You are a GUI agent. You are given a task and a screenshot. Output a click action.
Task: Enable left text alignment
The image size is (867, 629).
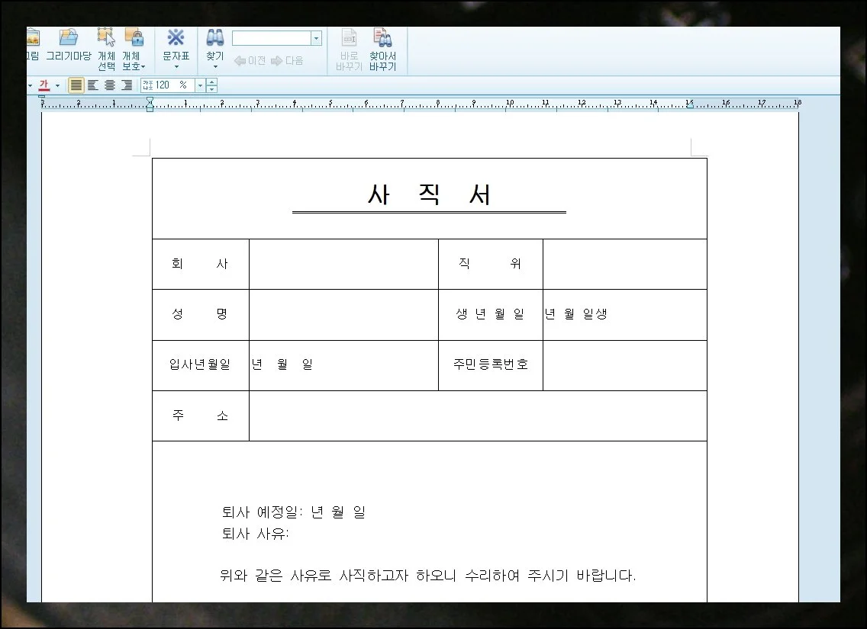(92, 85)
